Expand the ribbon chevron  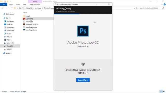[162, 4]
